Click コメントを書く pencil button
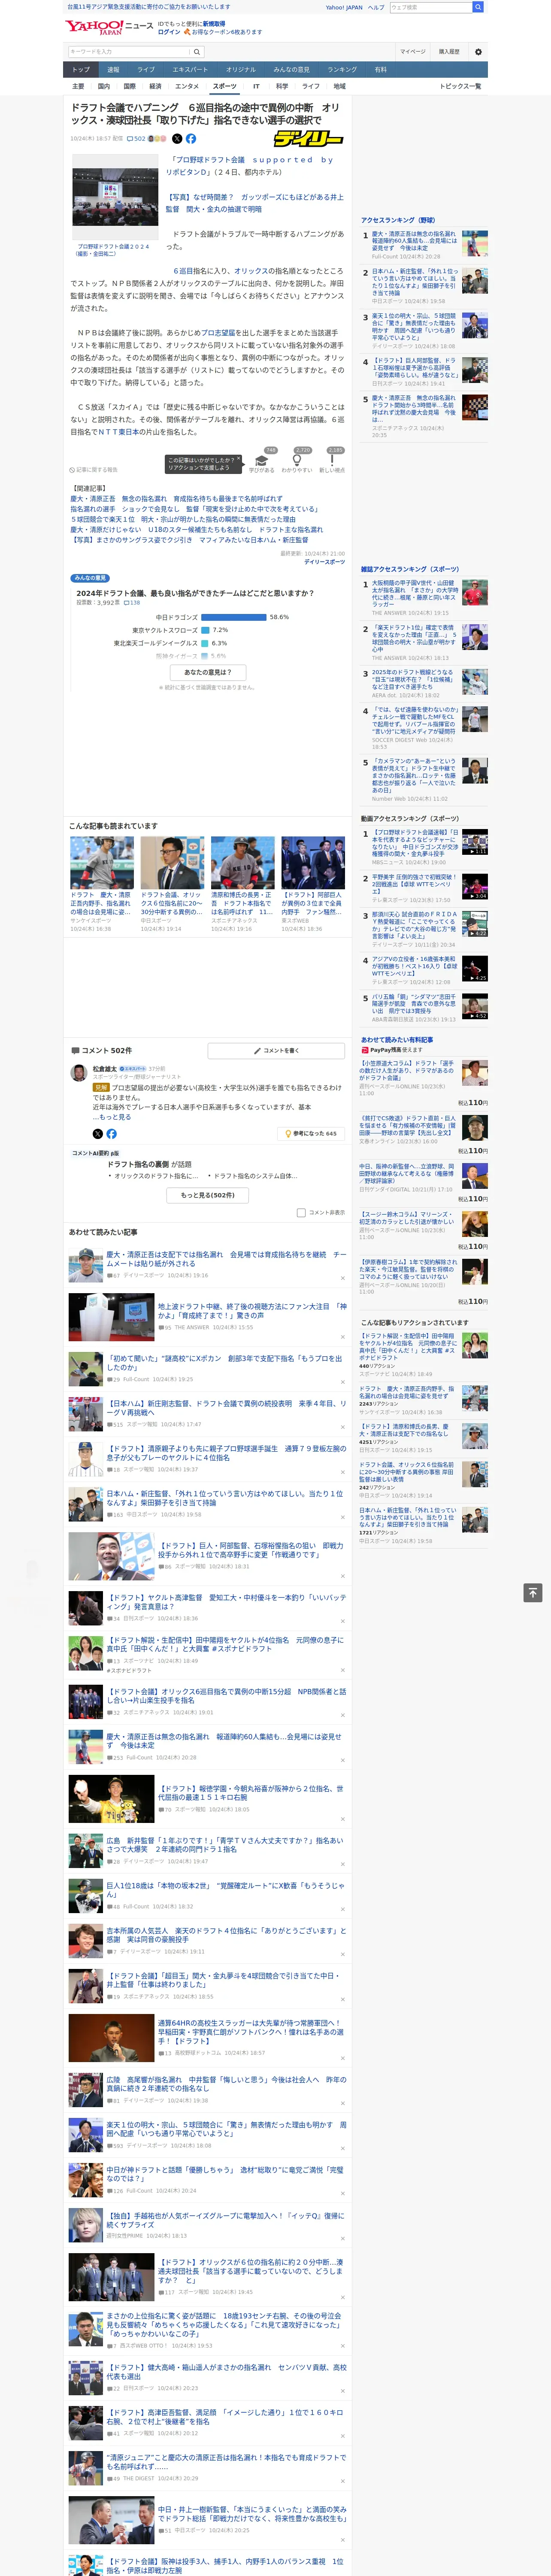Screen dimensions: 551x2576 pos(276,1051)
